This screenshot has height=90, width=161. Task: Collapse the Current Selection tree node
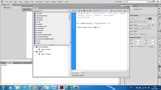(x=34, y=47)
